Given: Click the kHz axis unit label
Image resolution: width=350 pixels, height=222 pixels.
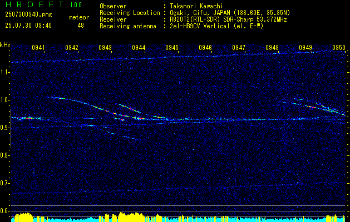Looking at the screenshot, I should [5, 45].
